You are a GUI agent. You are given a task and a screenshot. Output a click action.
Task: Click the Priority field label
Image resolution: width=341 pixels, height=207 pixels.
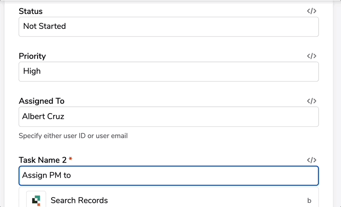coord(33,56)
